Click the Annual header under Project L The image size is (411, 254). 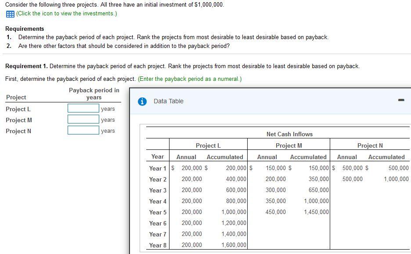pyautogui.click(x=186, y=156)
